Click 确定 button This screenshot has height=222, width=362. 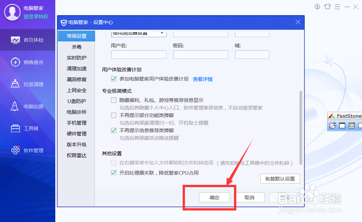pos(215,198)
